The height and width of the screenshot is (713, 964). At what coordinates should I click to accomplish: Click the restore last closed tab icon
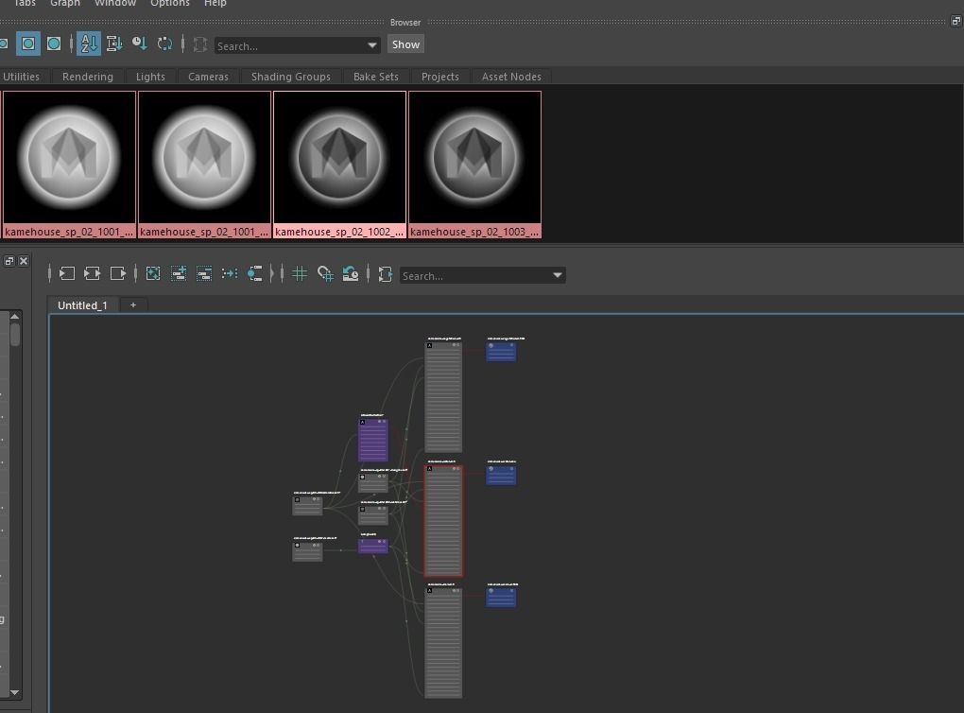(351, 273)
